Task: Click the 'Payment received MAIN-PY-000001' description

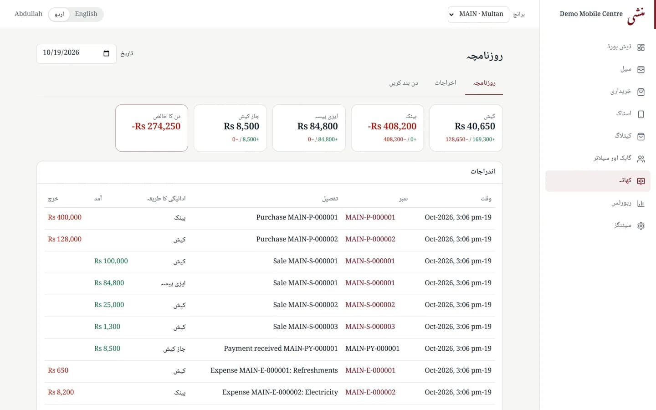Action: 281,348
